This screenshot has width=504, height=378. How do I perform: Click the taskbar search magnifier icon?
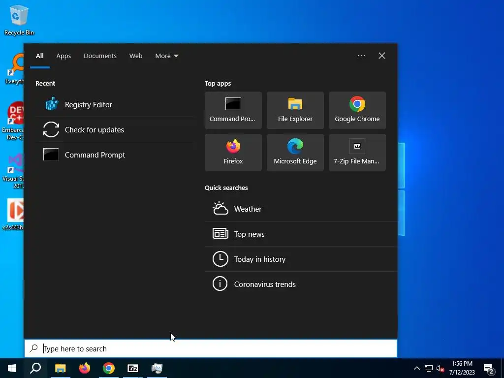tap(35, 368)
